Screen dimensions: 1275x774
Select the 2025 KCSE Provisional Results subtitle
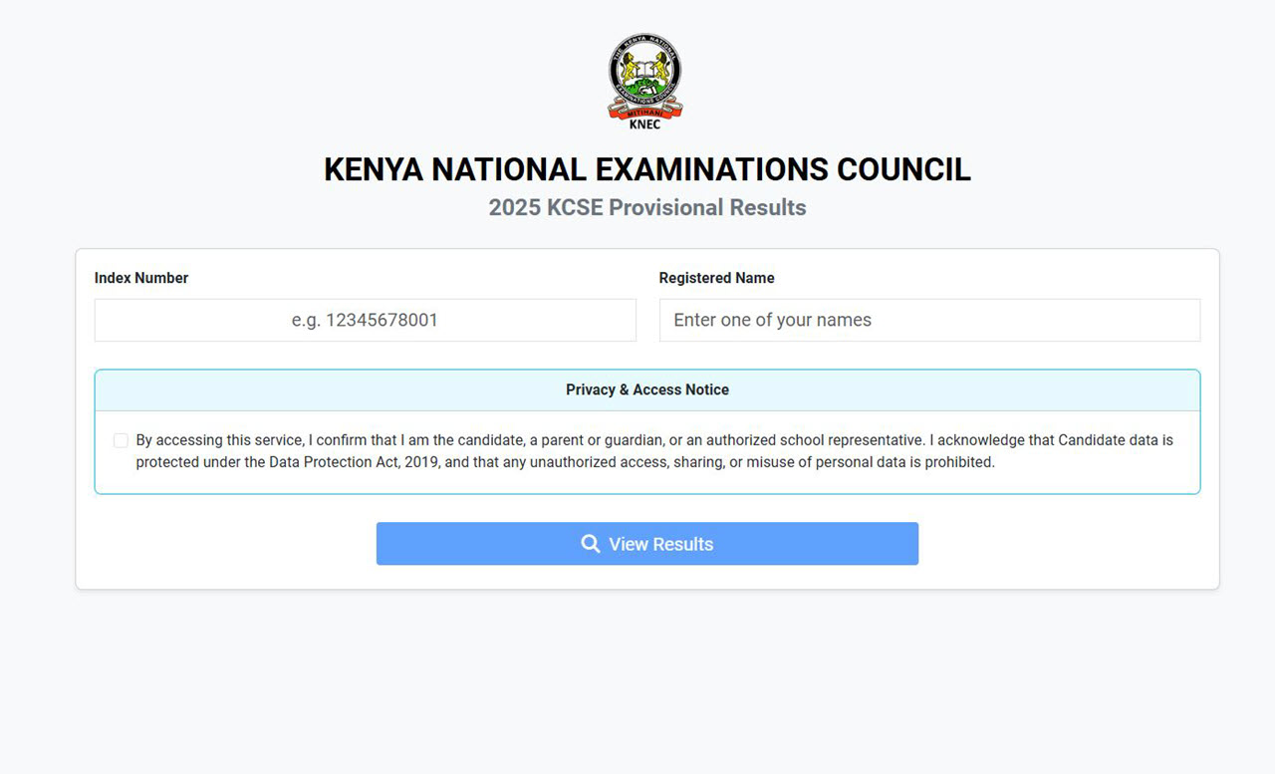pos(647,207)
